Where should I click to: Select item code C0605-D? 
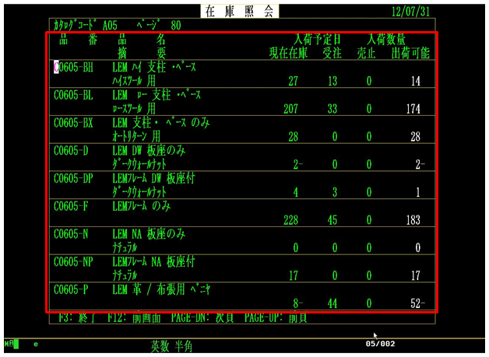(x=71, y=151)
